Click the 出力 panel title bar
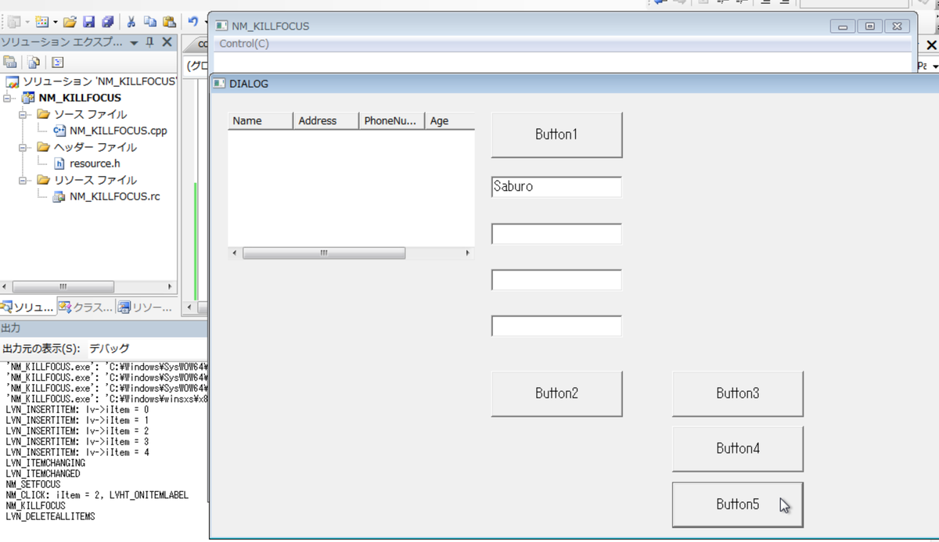Viewport: 939px width, 542px height. point(103,328)
